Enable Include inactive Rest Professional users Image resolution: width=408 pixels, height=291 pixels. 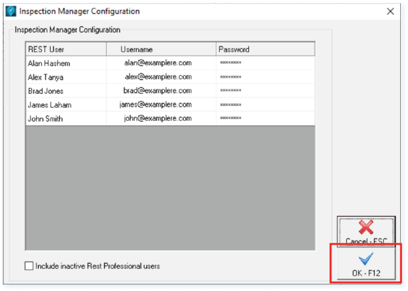28,266
